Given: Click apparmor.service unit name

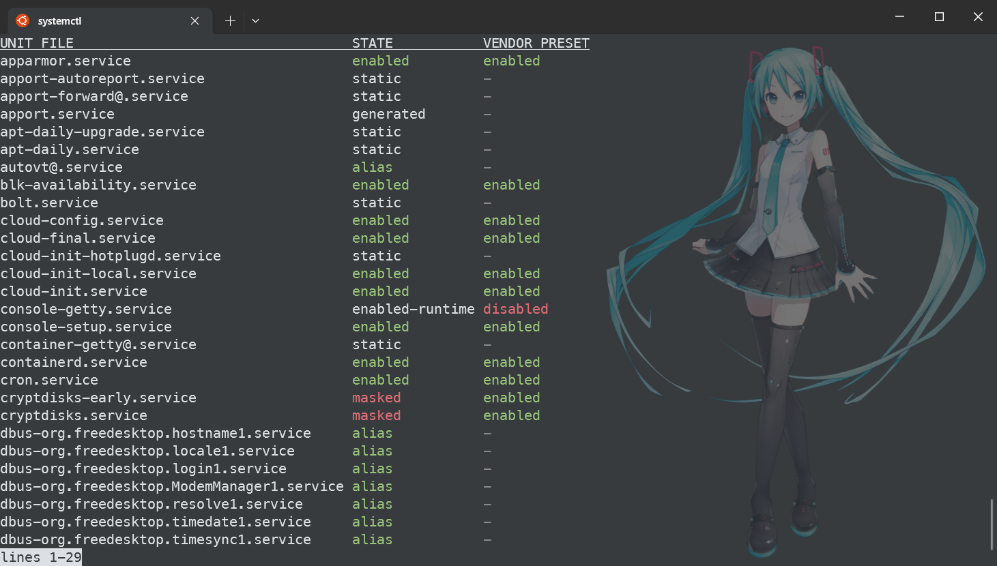Looking at the screenshot, I should (66, 61).
